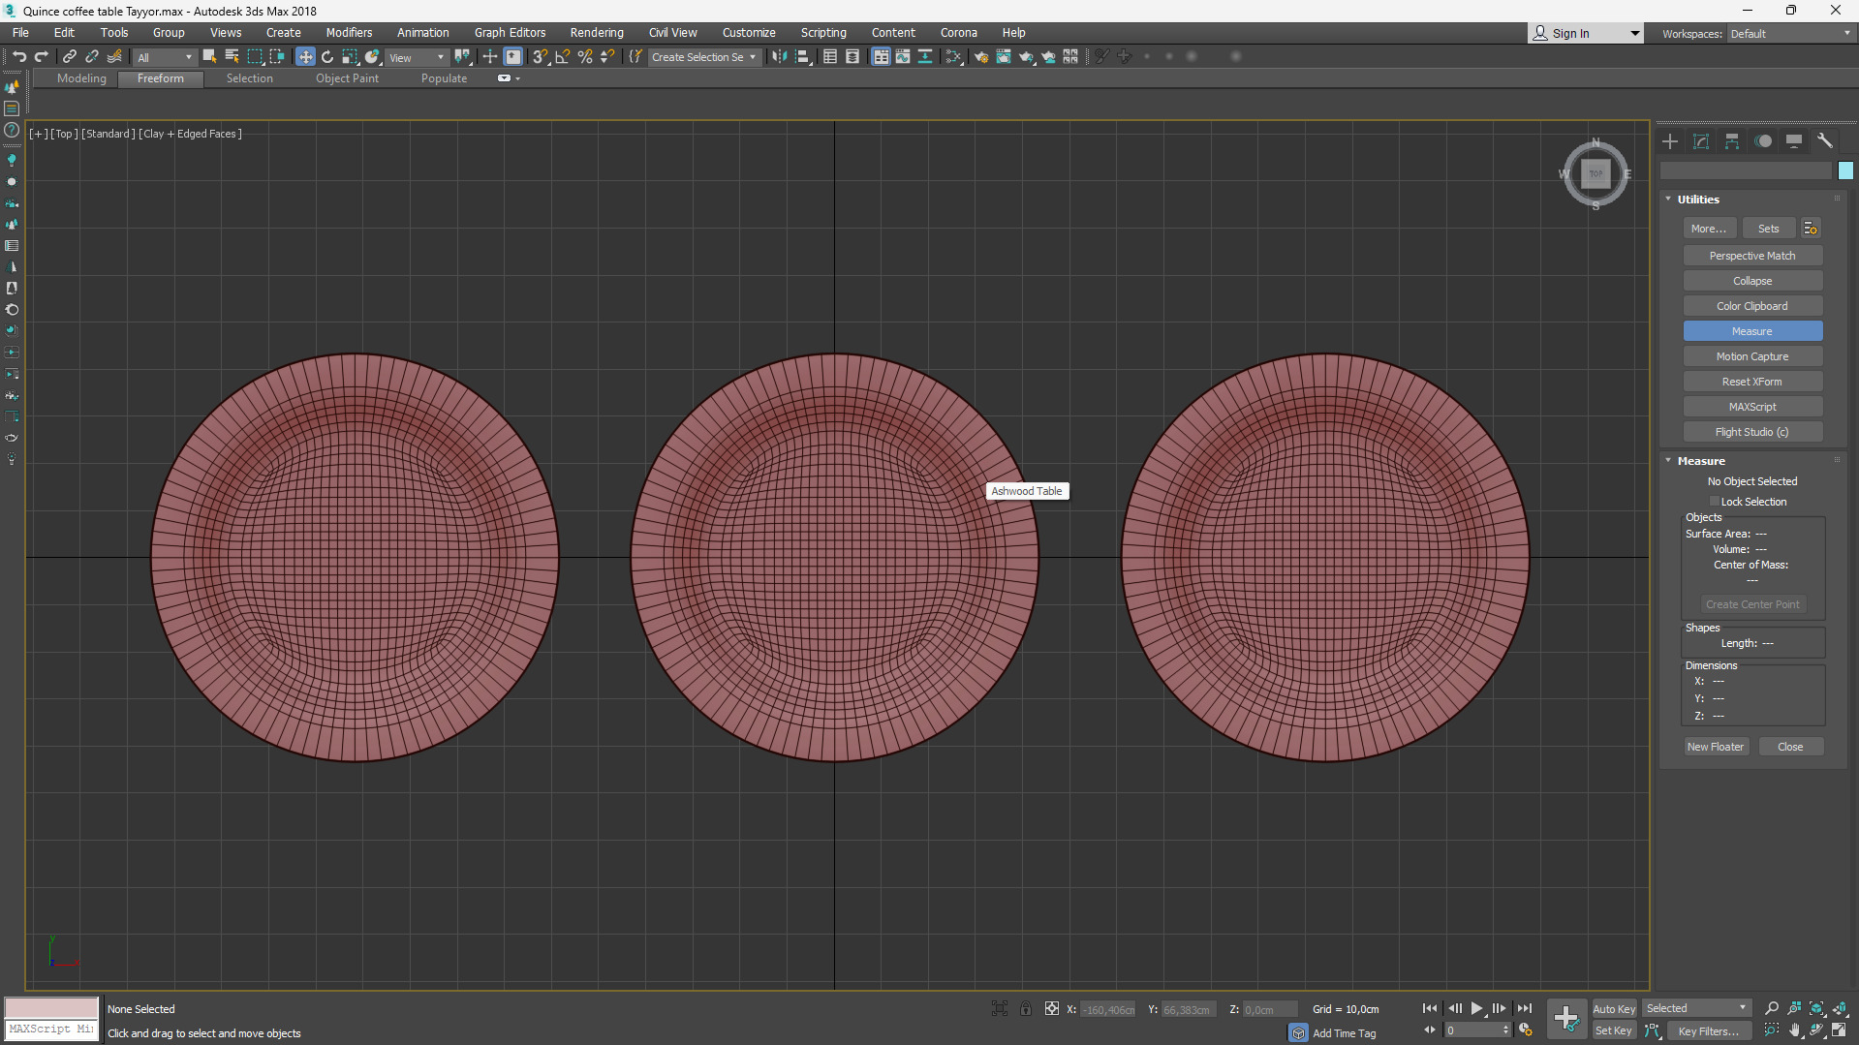Toggle Key Mode next to frame field
The width and height of the screenshot is (1859, 1045).
tap(1430, 1030)
